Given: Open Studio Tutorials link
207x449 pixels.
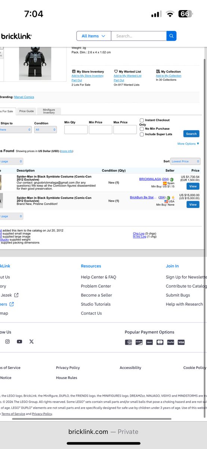Looking at the screenshot, I should [x=96, y=304].
